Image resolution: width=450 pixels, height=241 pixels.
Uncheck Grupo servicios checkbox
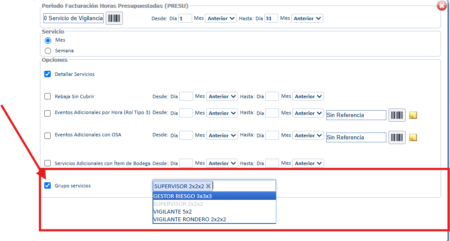48,186
